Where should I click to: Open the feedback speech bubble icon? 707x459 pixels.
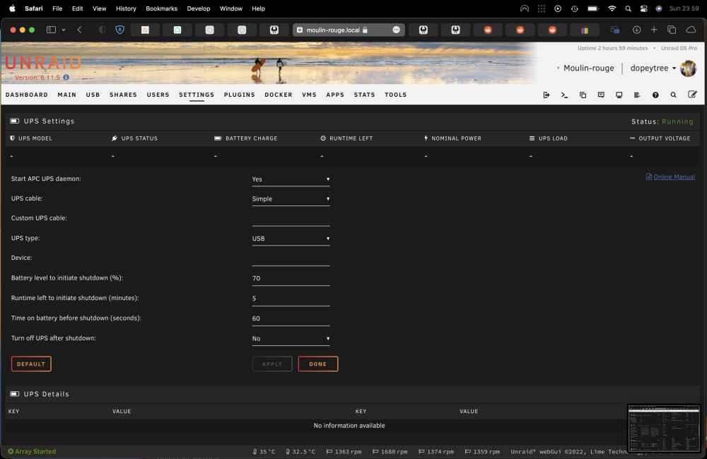600,95
